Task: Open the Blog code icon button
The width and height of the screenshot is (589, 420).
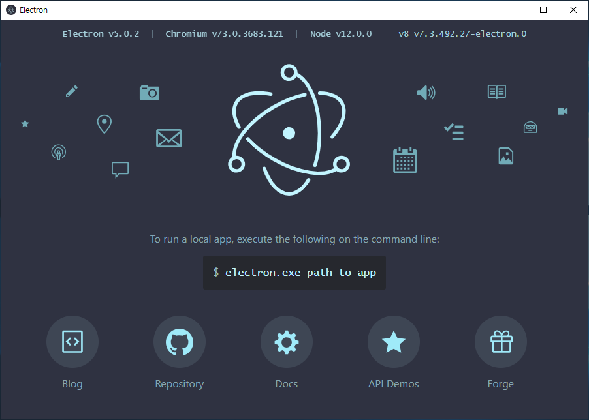Action: pos(72,342)
